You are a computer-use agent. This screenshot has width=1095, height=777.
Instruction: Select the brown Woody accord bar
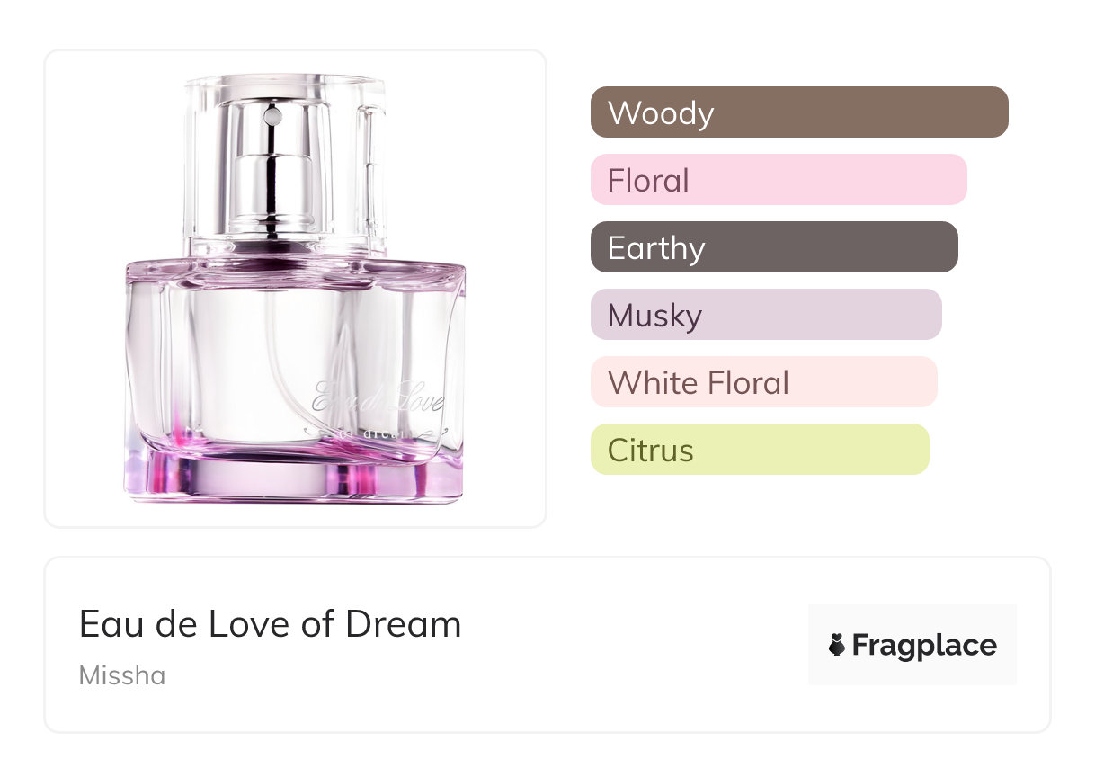tap(799, 112)
